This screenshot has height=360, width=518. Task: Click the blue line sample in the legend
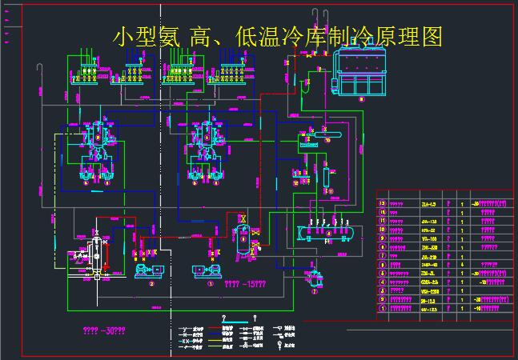point(214,334)
